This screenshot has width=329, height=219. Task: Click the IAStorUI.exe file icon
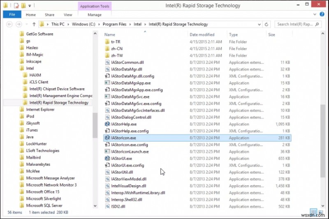(x=107, y=159)
